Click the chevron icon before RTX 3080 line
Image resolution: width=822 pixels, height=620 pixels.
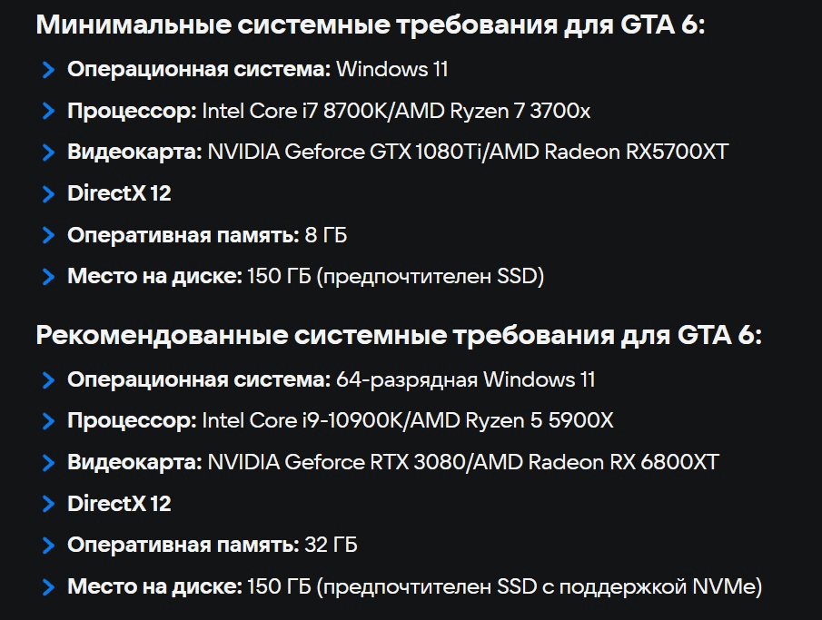pyautogui.click(x=48, y=462)
